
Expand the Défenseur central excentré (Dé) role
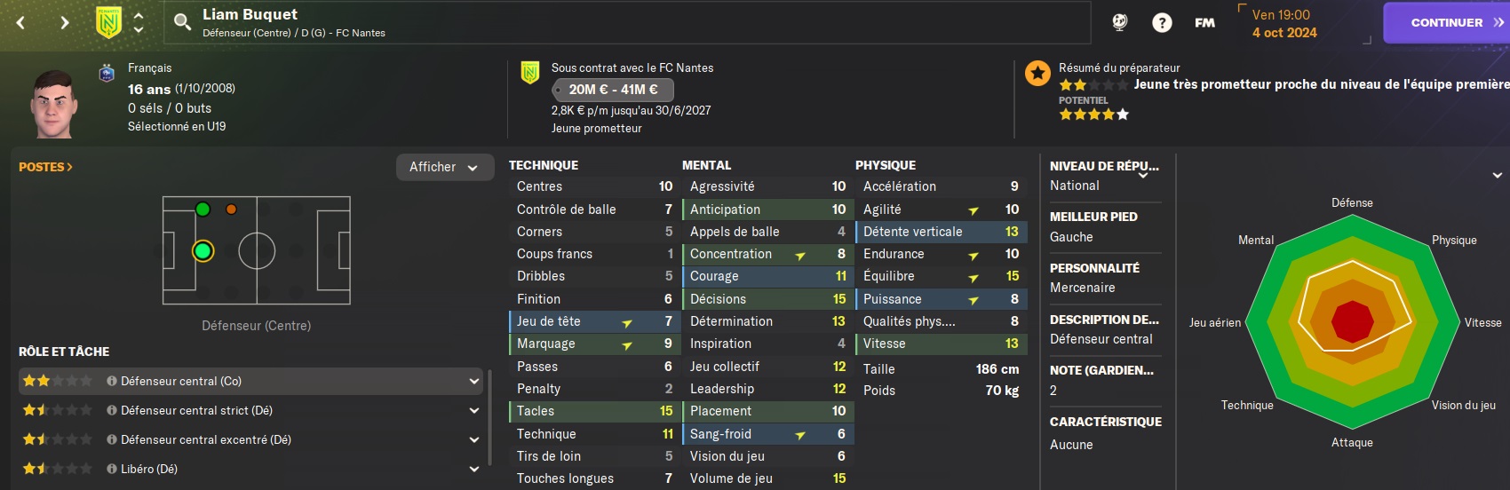click(x=474, y=440)
